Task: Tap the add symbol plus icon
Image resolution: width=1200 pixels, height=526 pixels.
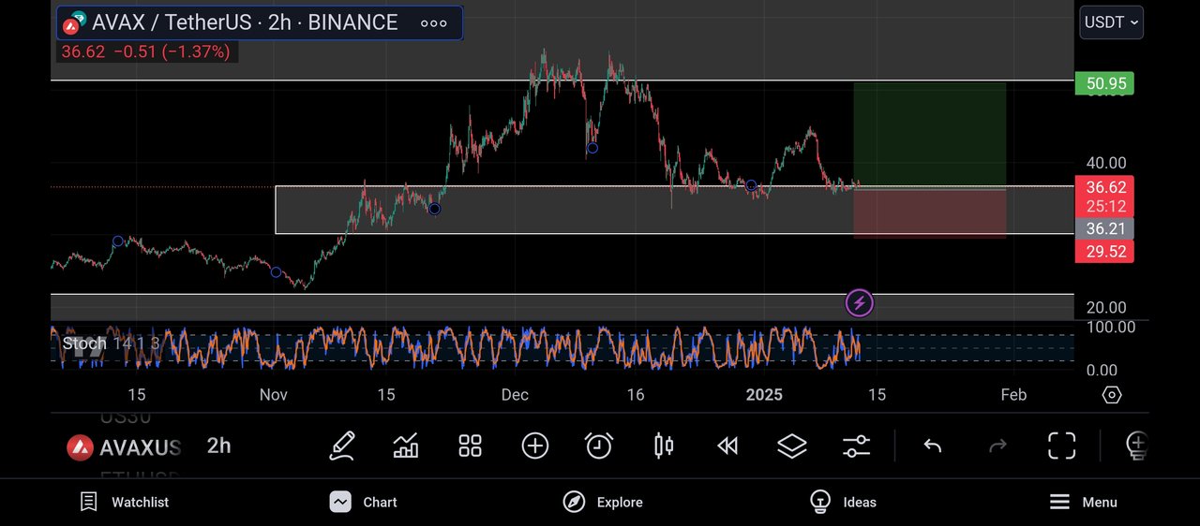Action: coord(535,446)
